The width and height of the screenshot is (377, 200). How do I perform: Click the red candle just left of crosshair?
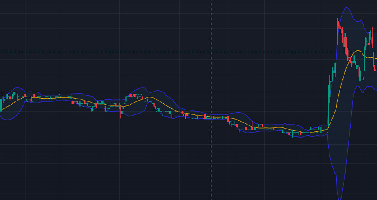[x=205, y=116]
